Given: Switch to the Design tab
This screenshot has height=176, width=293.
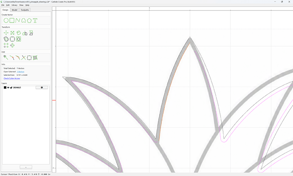Looking at the screenshot, I should click(6, 10).
